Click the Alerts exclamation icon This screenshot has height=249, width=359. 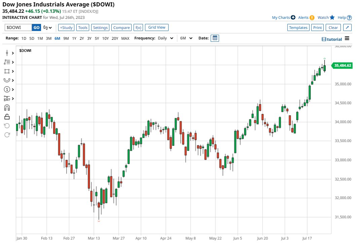312,18
